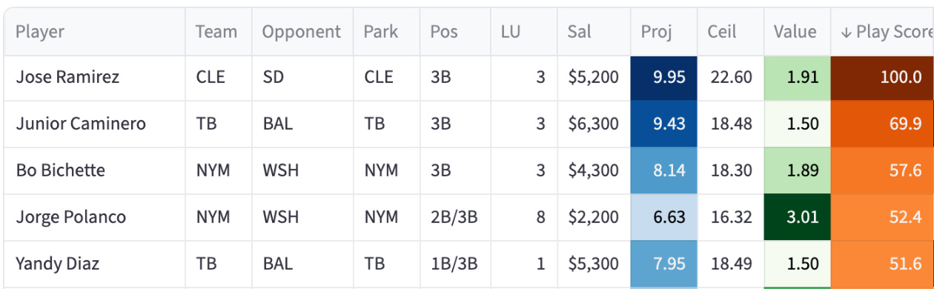The height and width of the screenshot is (289, 934).
Task: Select Bo Bichette player name
Action: tap(60, 170)
